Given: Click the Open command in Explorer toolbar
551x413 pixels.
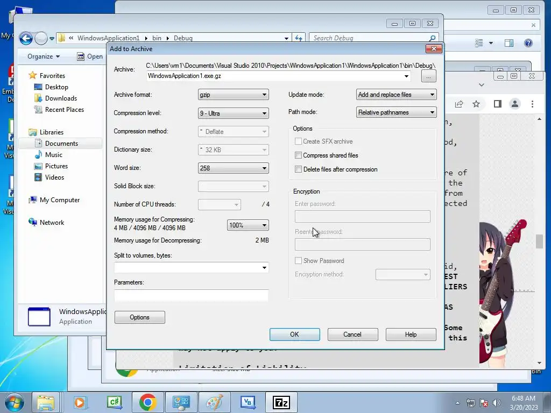Looking at the screenshot, I should (x=90, y=56).
